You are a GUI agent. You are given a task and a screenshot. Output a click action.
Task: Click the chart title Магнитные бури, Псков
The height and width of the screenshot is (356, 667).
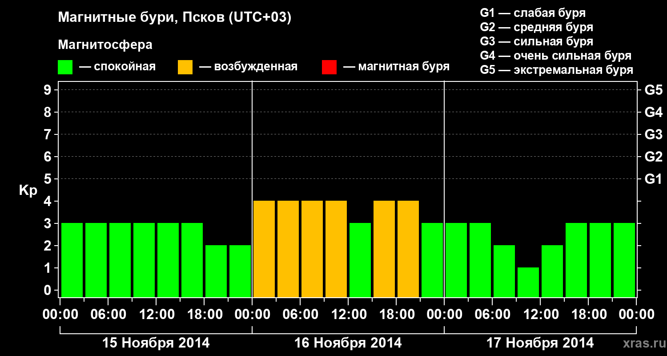[x=175, y=18]
